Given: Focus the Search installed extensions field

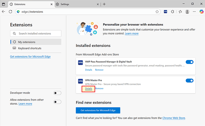Looking at the screenshot, I should point(35,33).
